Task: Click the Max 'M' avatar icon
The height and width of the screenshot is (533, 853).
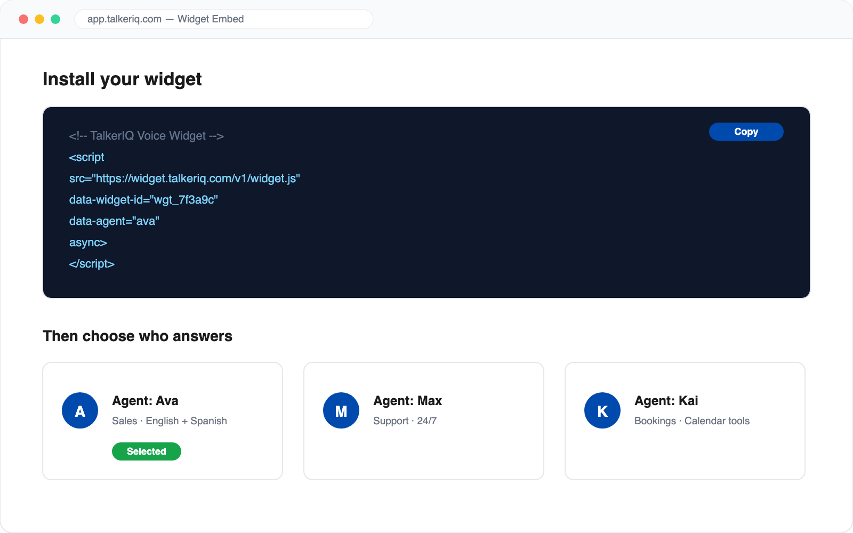Action: [341, 410]
